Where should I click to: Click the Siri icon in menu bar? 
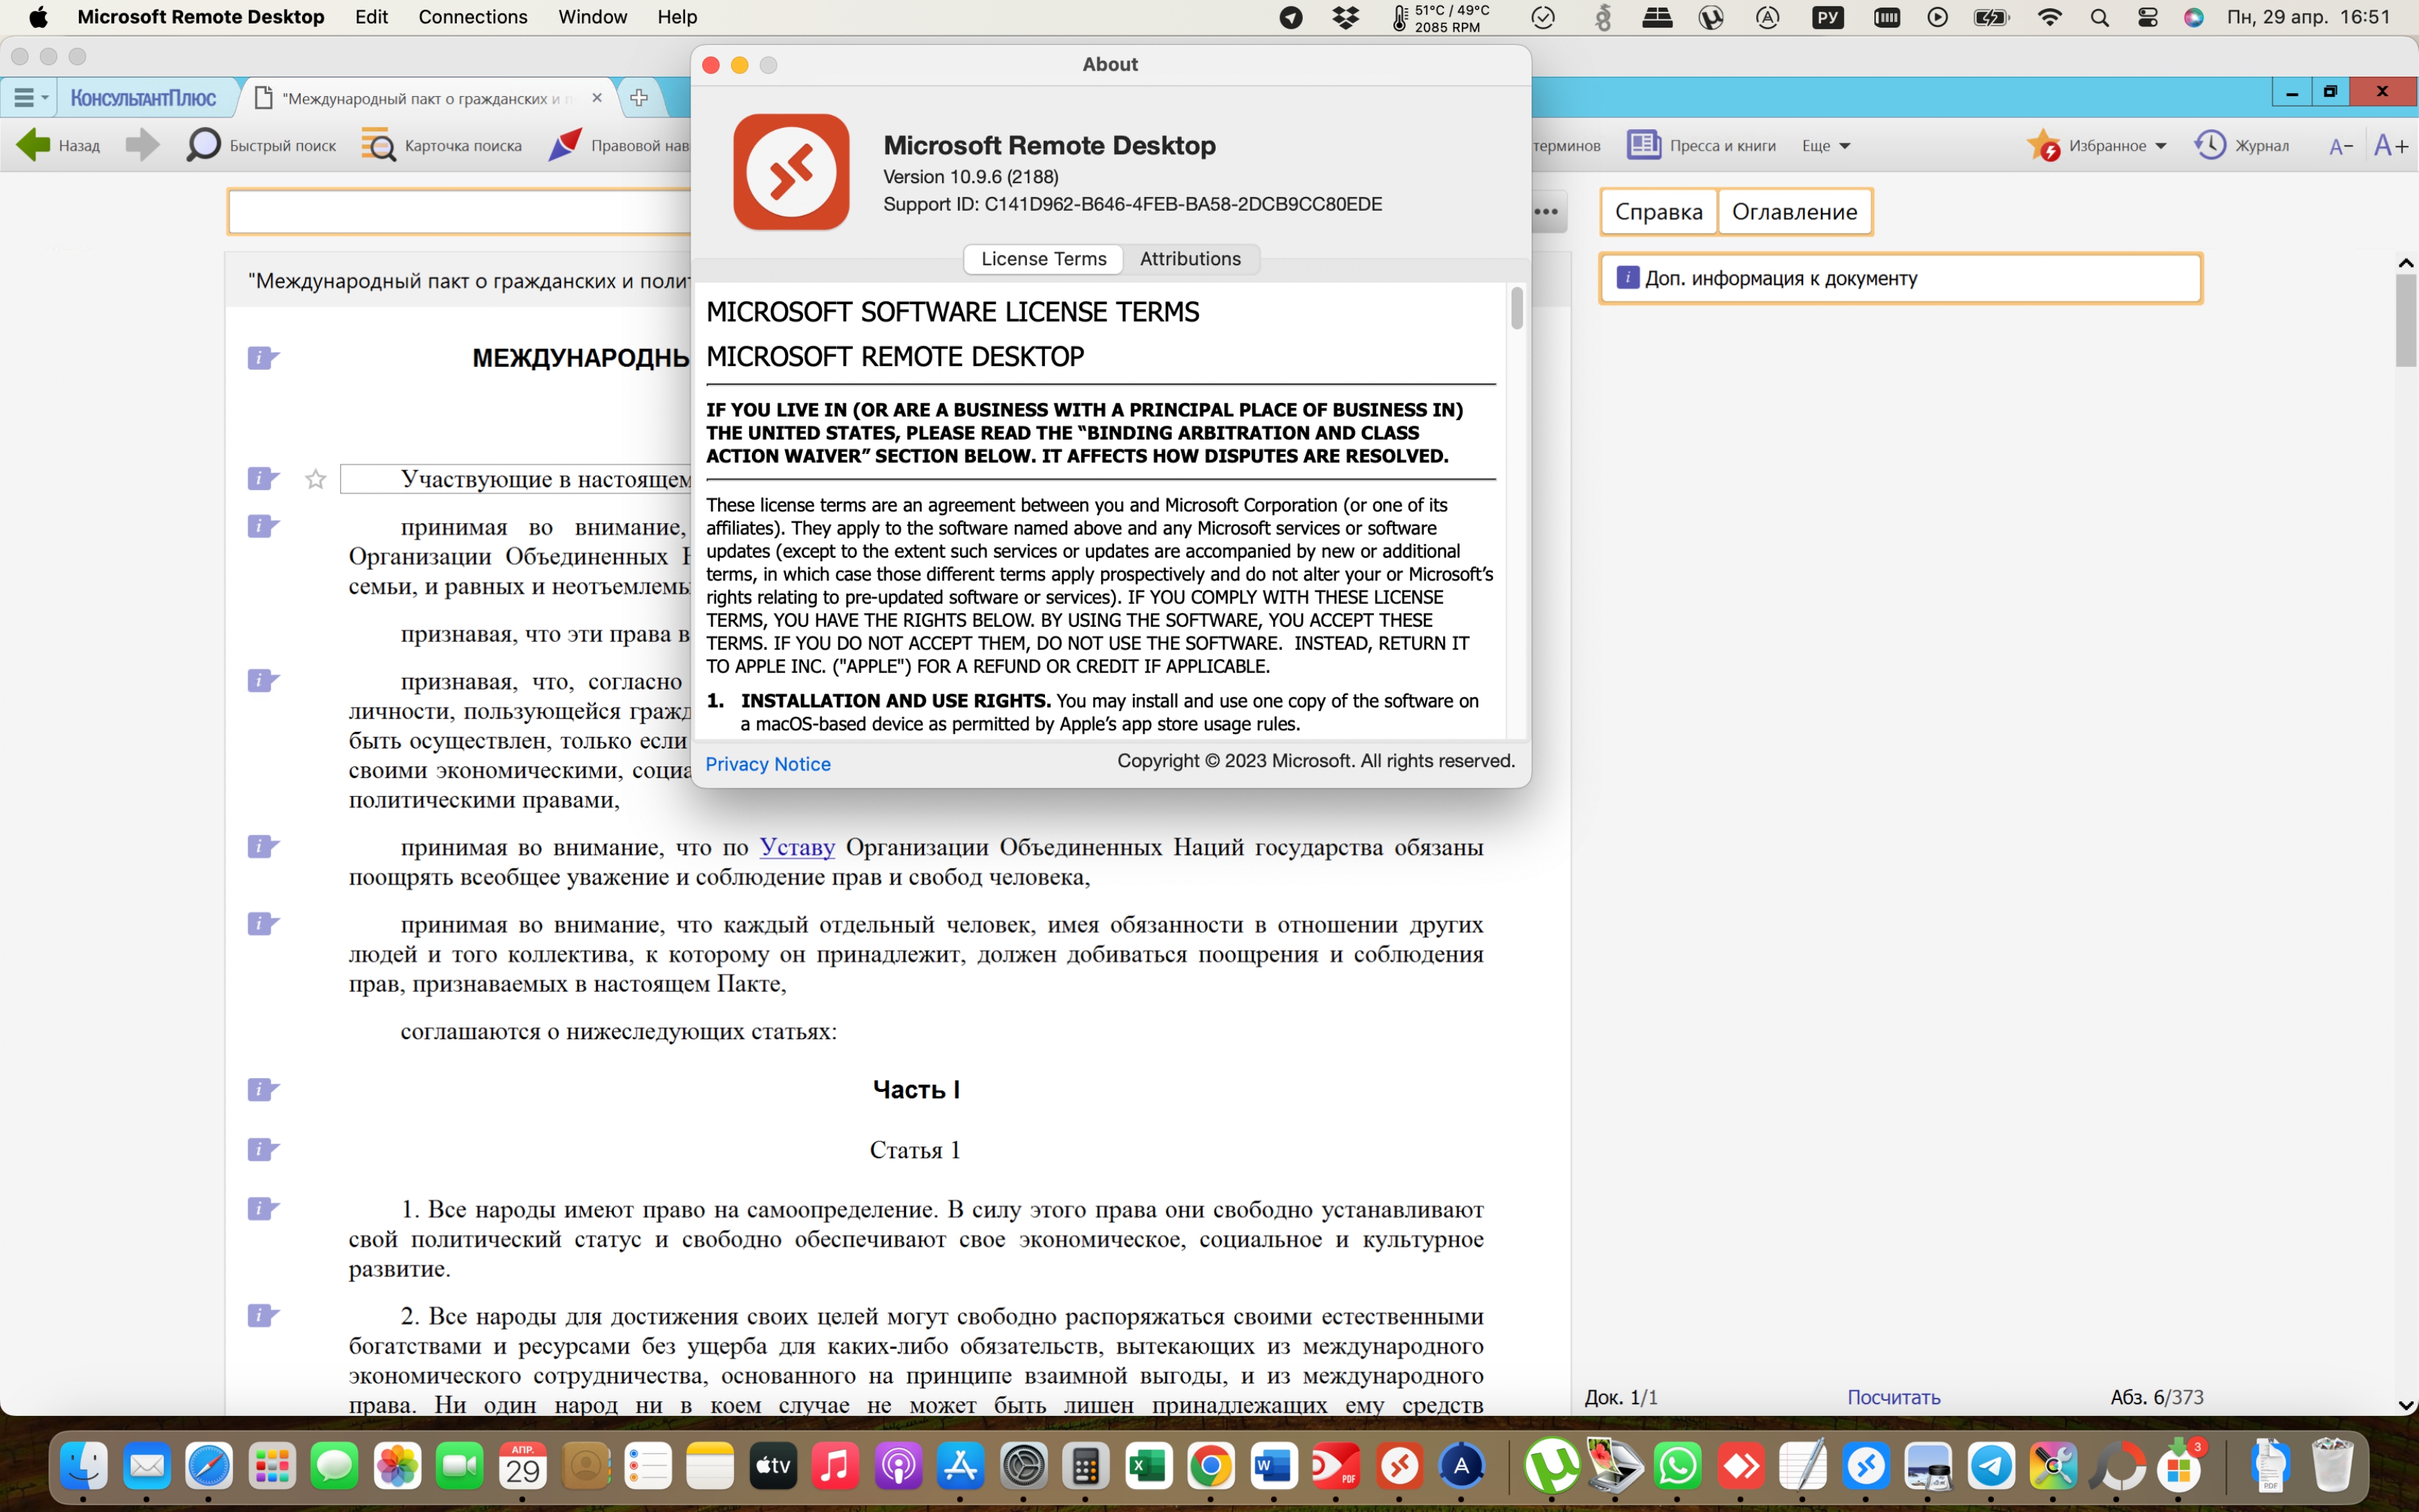pyautogui.click(x=2194, y=17)
